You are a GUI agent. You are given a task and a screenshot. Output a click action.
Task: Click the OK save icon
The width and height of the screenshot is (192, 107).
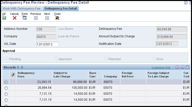(4, 18)
